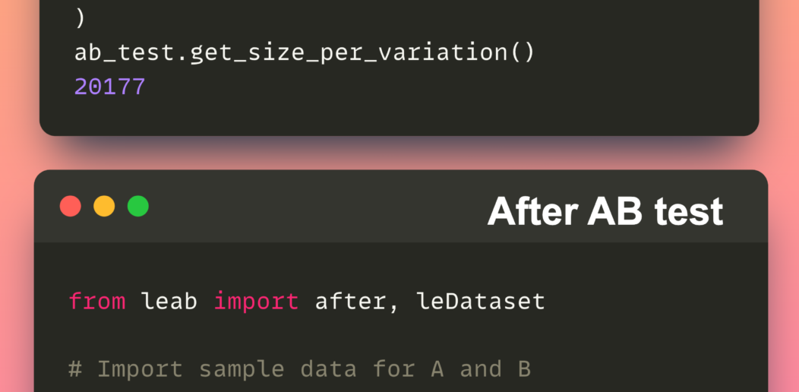Click 'and B' in the comment
Image resolution: width=799 pixels, height=392 pixels.
495,369
